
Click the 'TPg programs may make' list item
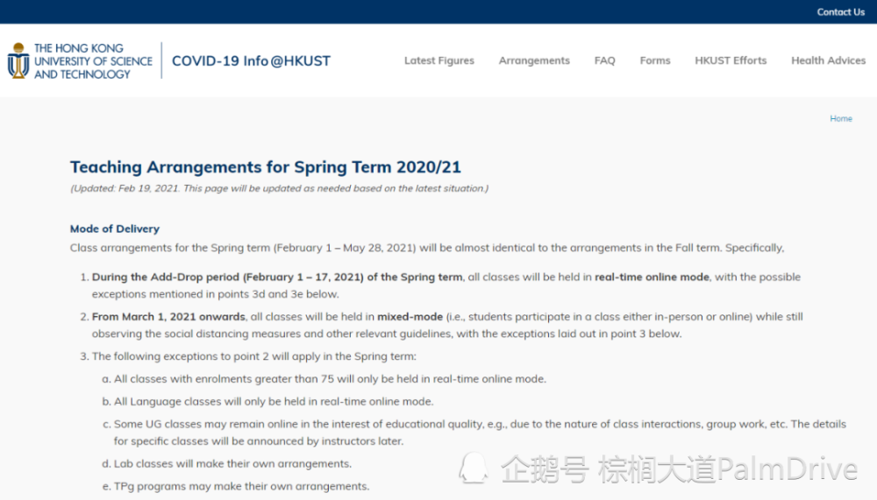click(242, 486)
